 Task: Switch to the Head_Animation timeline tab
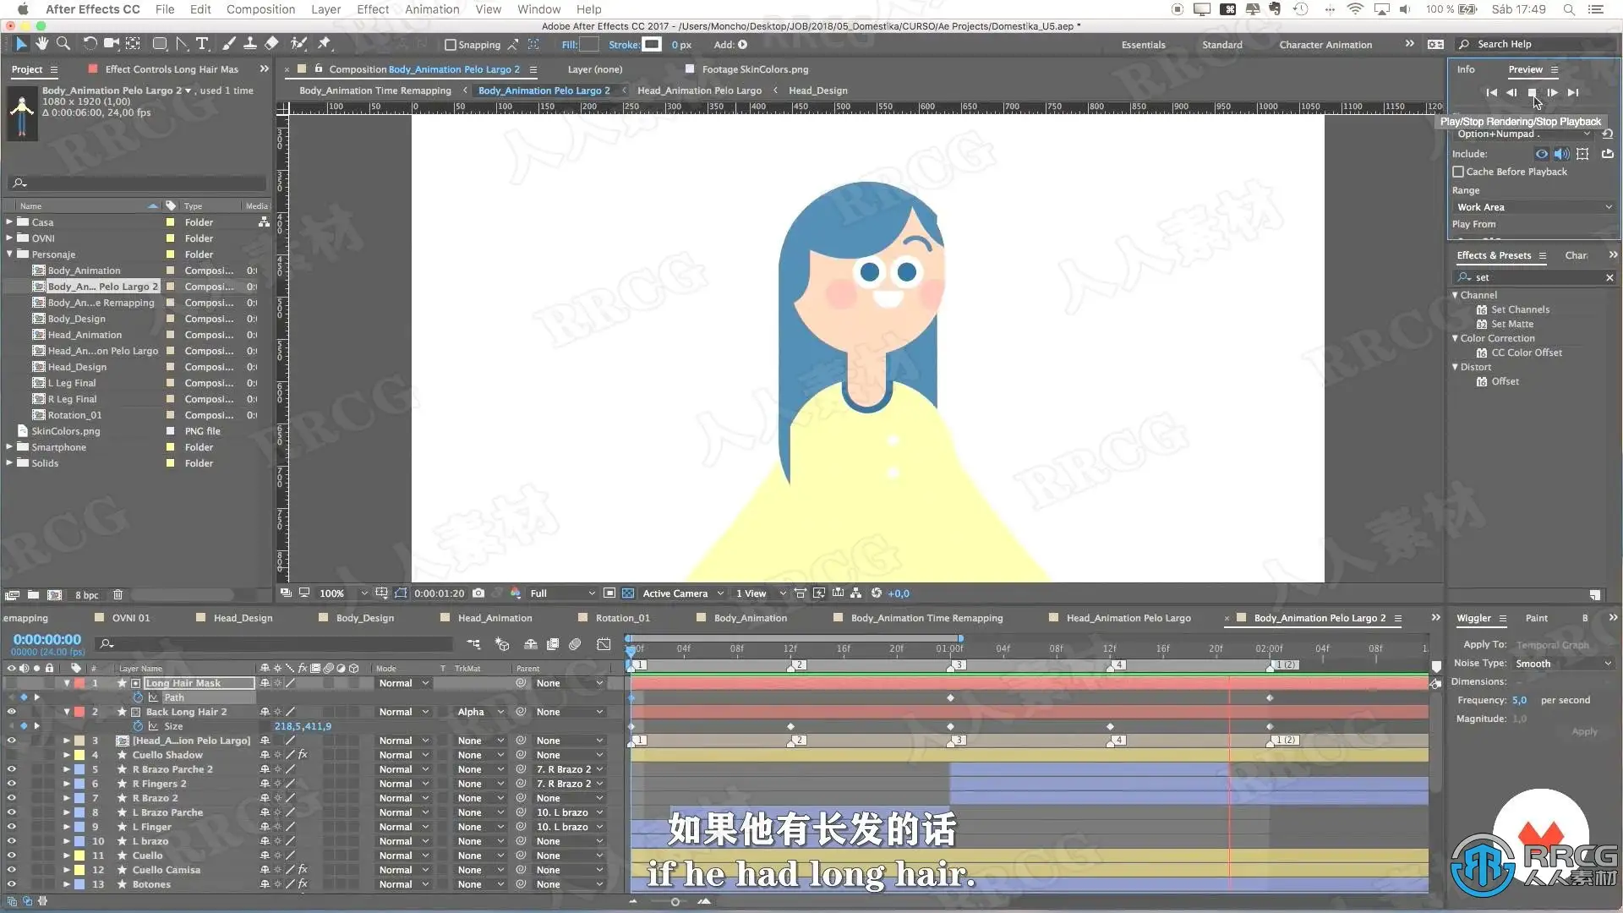(495, 618)
